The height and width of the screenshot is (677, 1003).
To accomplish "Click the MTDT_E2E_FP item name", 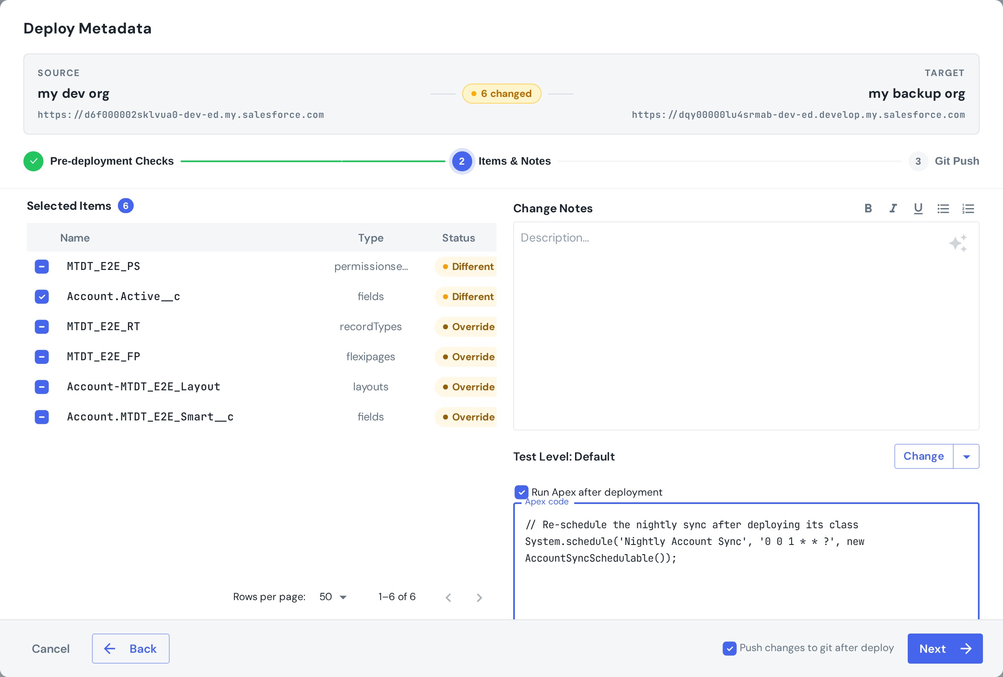I will point(103,357).
